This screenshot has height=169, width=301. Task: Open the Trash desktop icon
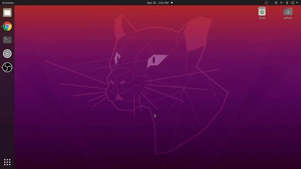click(262, 13)
